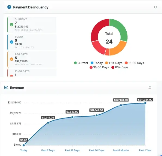Click the $11,649.00 data label

(x=97, y=110)
